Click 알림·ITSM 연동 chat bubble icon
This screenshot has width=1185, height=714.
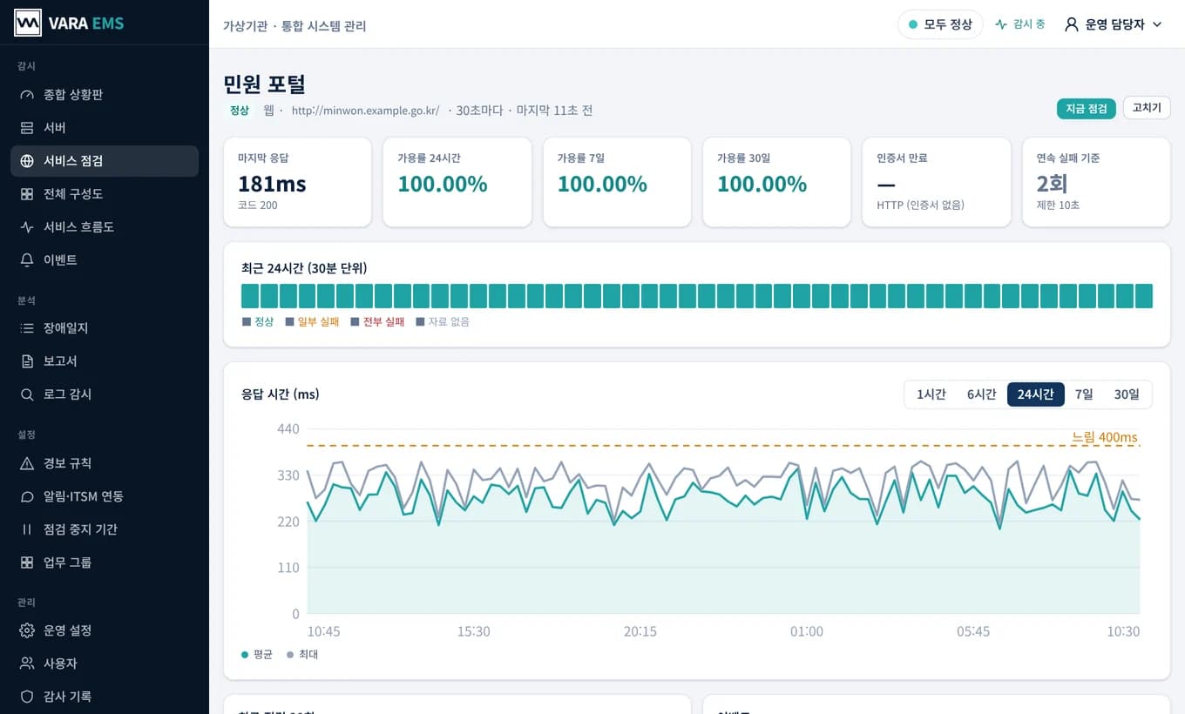[27, 495]
